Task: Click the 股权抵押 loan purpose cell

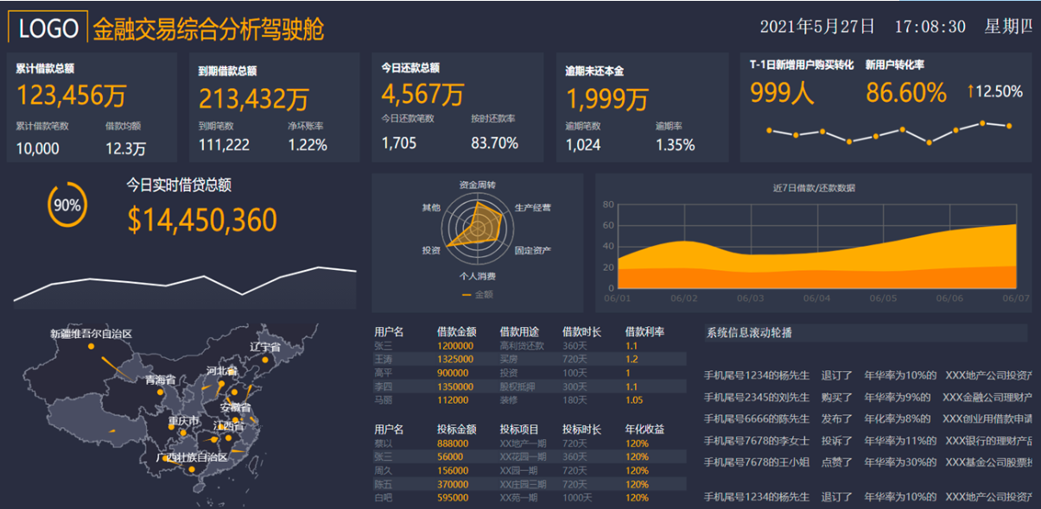Action: (x=517, y=386)
